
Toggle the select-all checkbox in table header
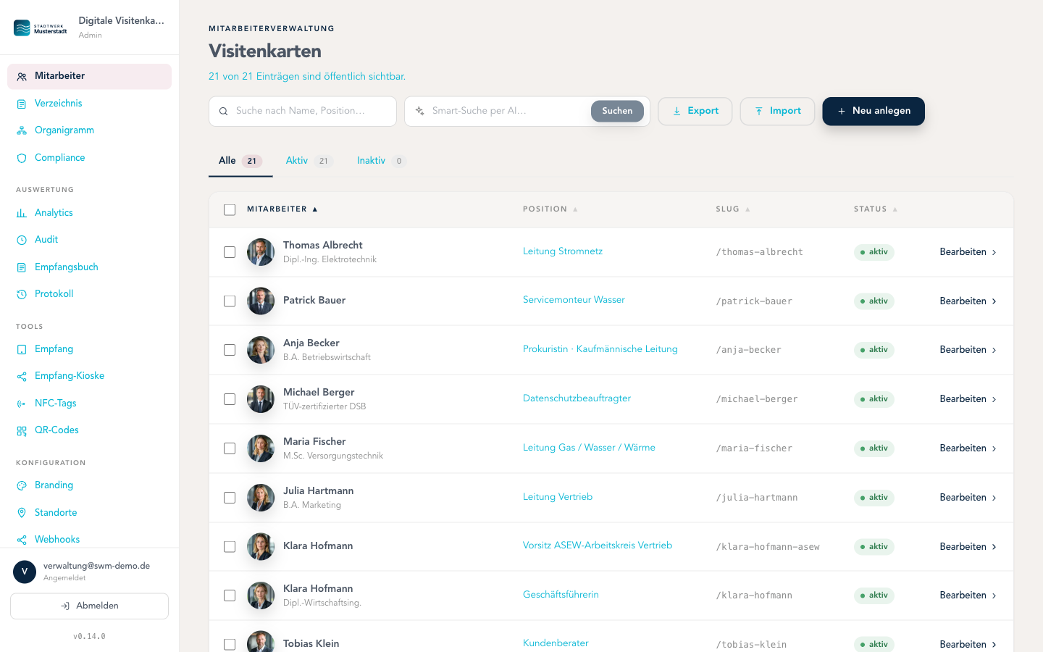coord(230,209)
